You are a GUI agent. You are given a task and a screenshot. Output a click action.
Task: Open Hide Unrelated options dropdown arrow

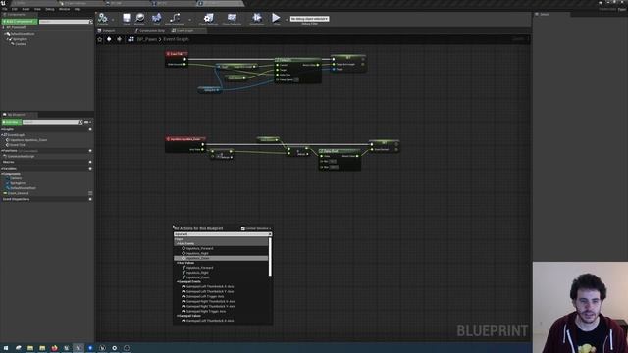point(189,19)
